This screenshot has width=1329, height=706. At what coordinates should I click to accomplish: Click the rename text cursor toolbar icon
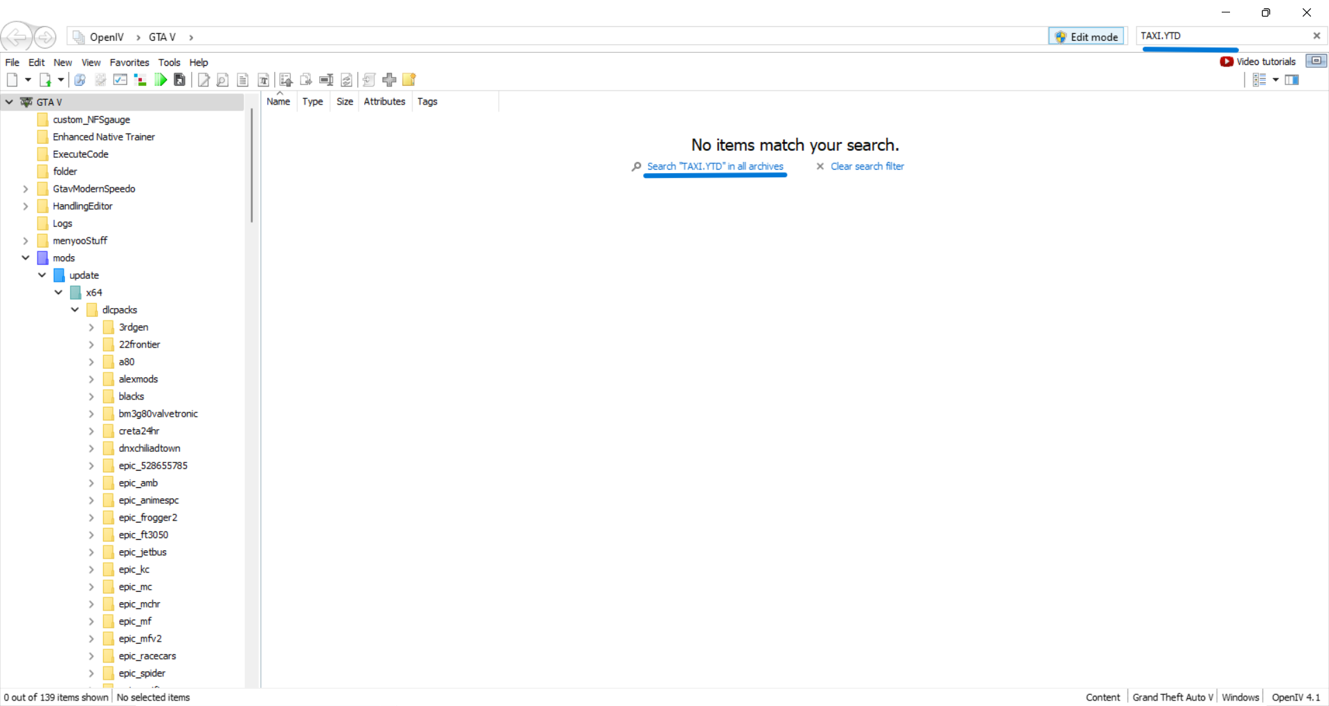(326, 80)
